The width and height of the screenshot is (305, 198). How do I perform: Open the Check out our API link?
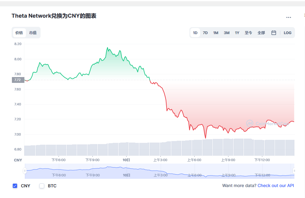(276, 186)
